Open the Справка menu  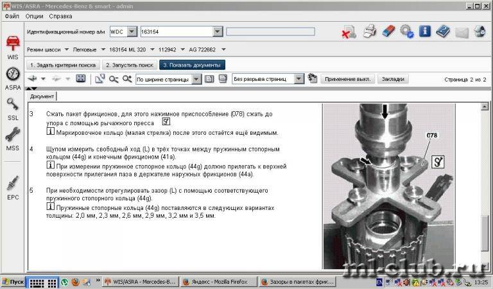coord(60,15)
